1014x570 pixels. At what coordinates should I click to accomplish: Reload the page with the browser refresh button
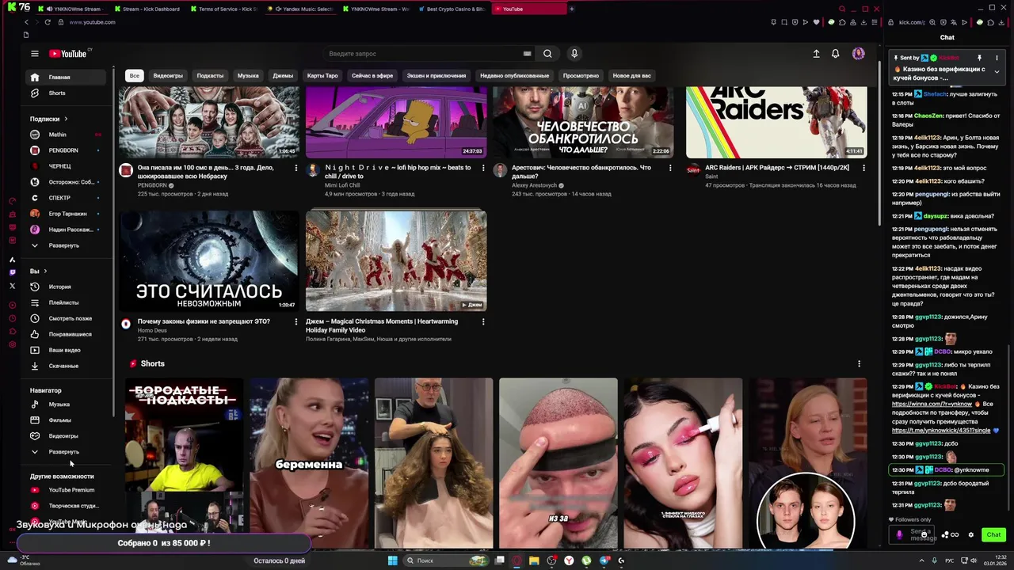(x=48, y=22)
